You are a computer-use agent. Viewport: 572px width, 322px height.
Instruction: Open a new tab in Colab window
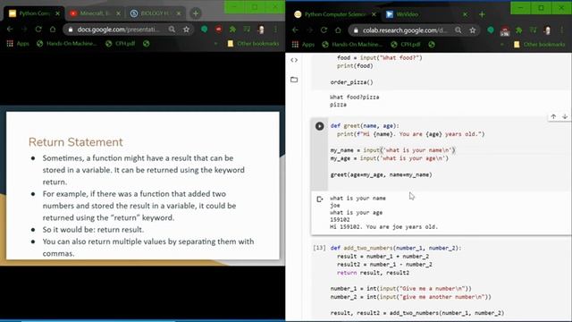(x=482, y=14)
